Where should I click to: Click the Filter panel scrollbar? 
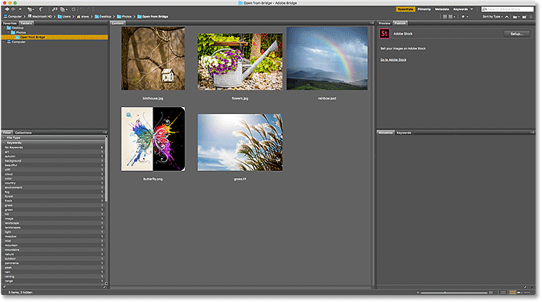(x=106, y=169)
